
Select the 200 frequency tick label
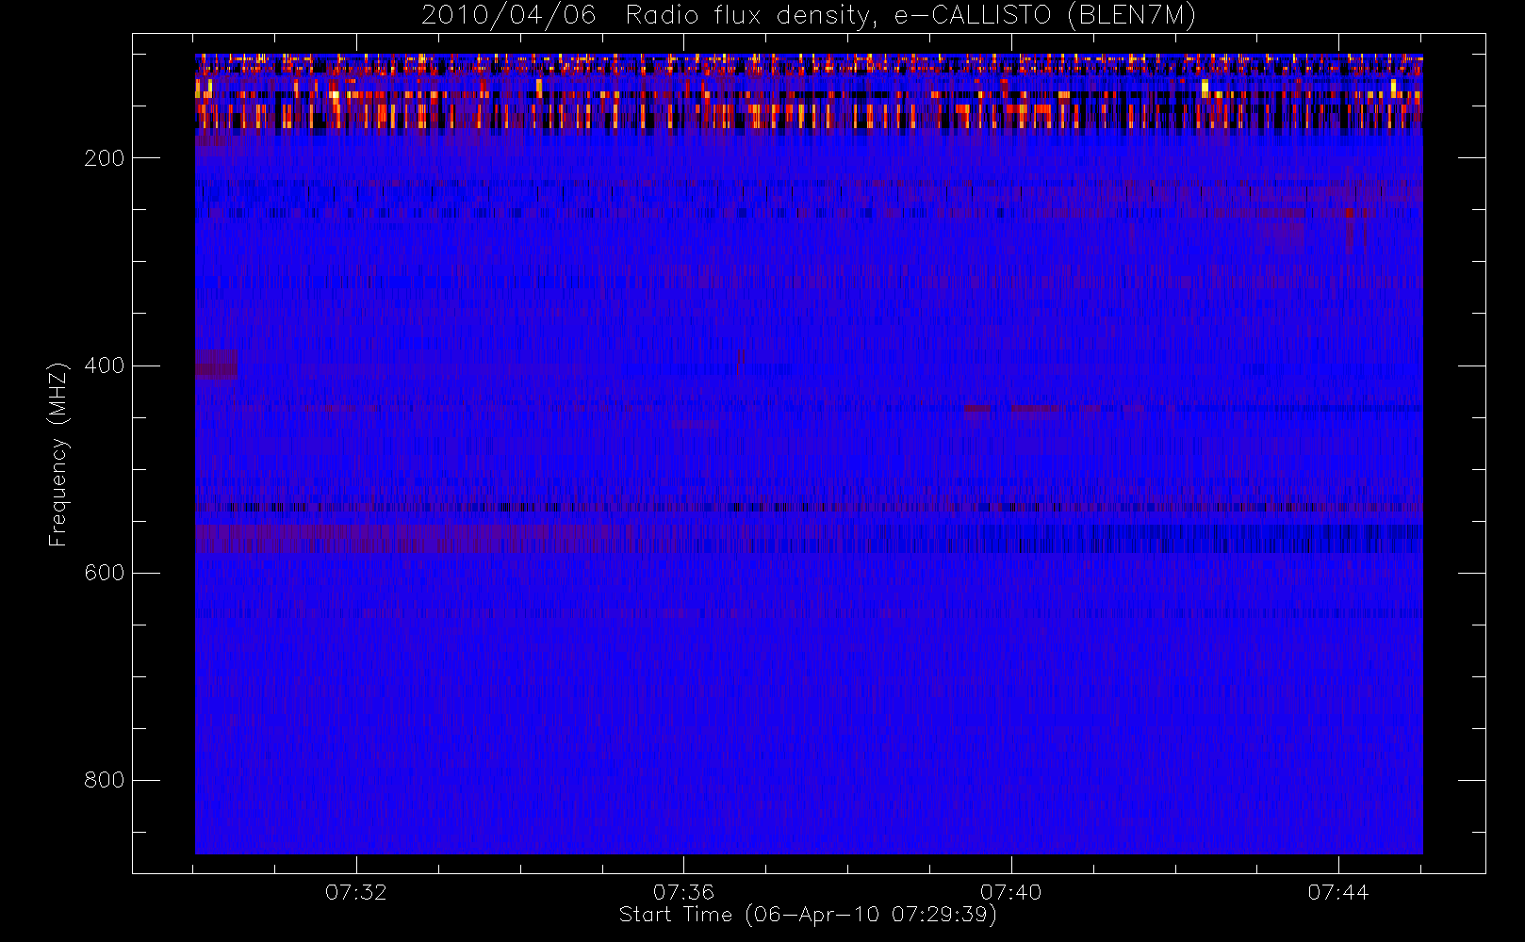pos(105,158)
